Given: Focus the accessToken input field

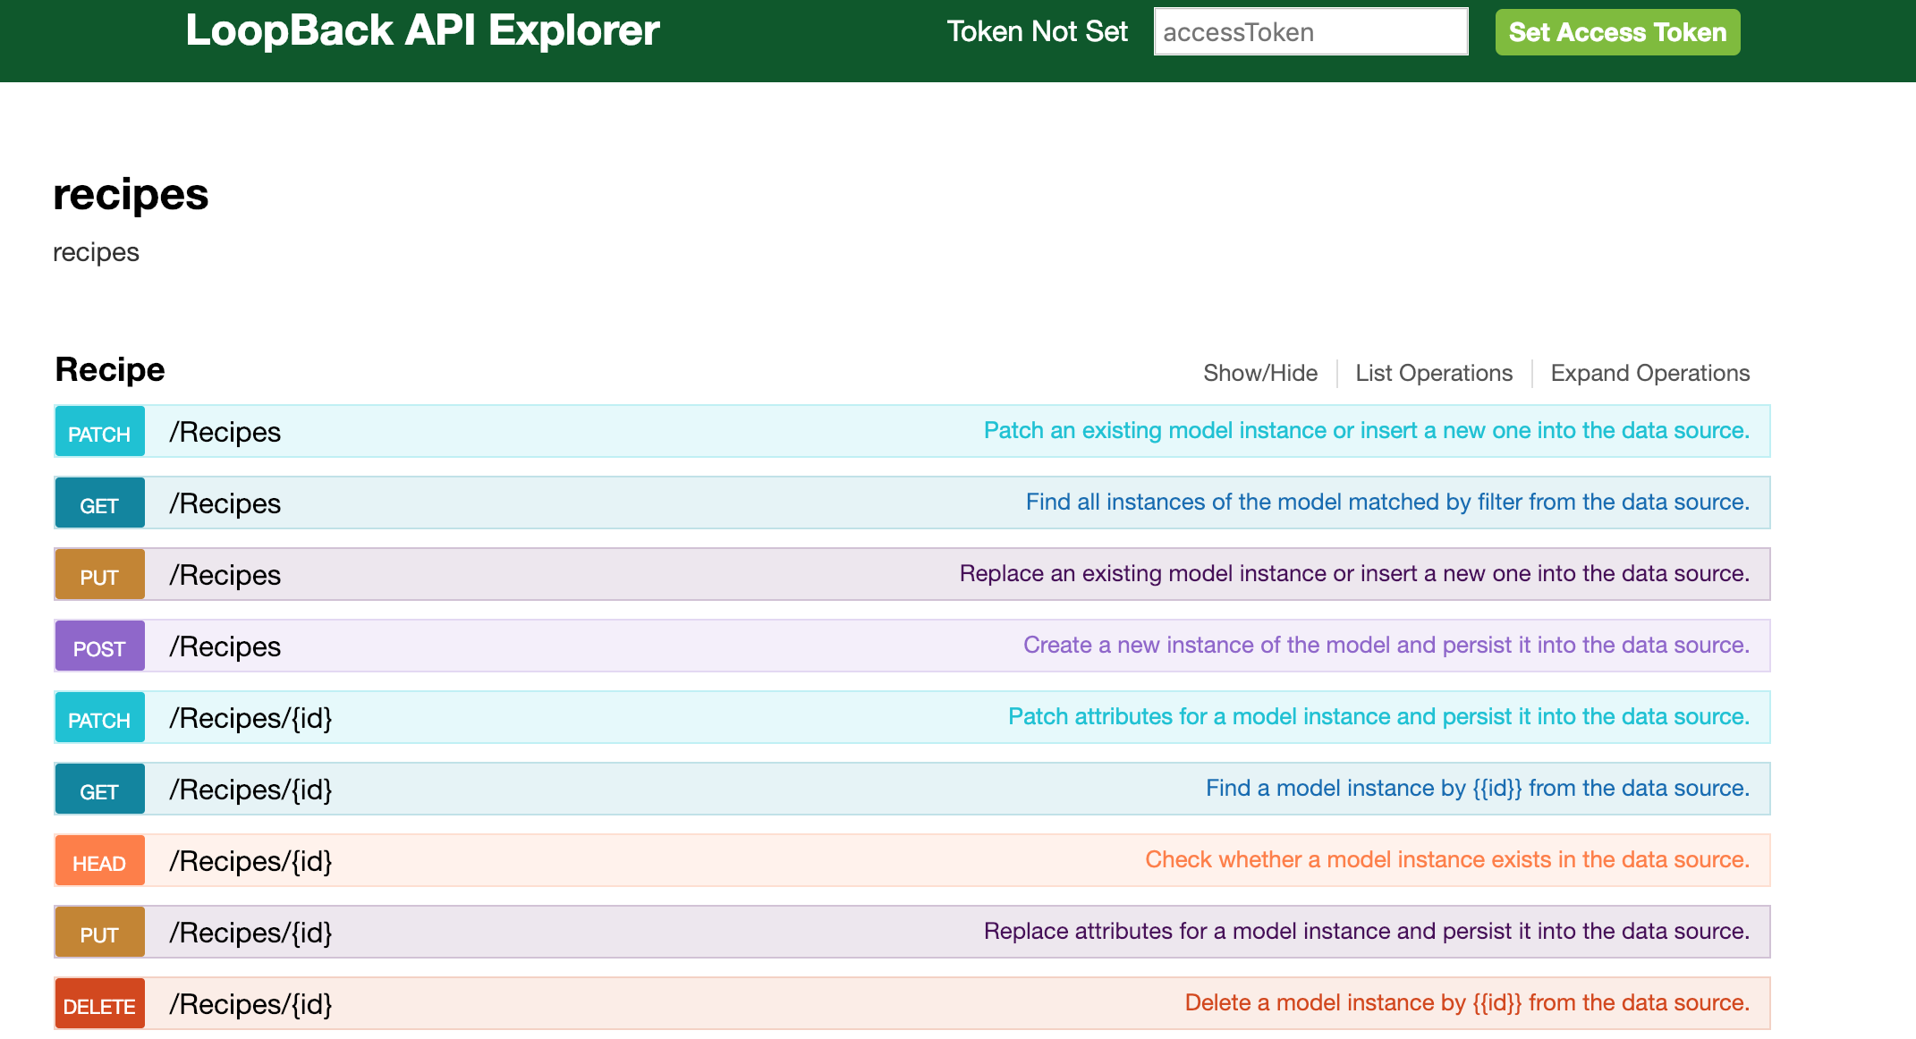Looking at the screenshot, I should [1310, 32].
